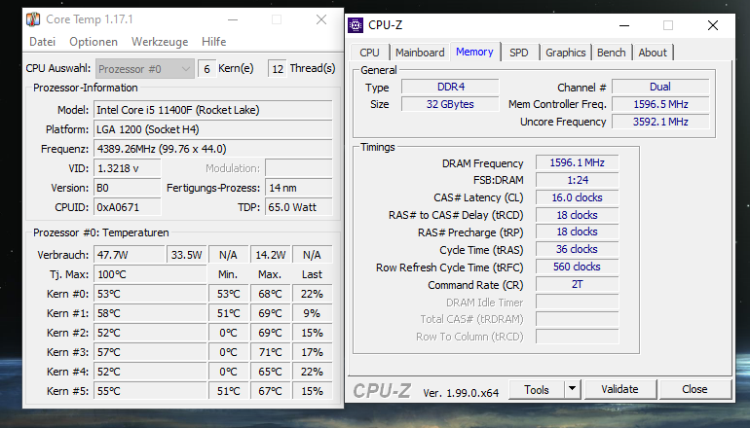Minimize the Core Temp window
This screenshot has height=428, width=750.
(x=233, y=19)
